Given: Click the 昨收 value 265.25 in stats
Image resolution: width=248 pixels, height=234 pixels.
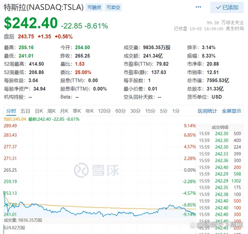Looking at the screenshot, I should (x=82, y=56).
